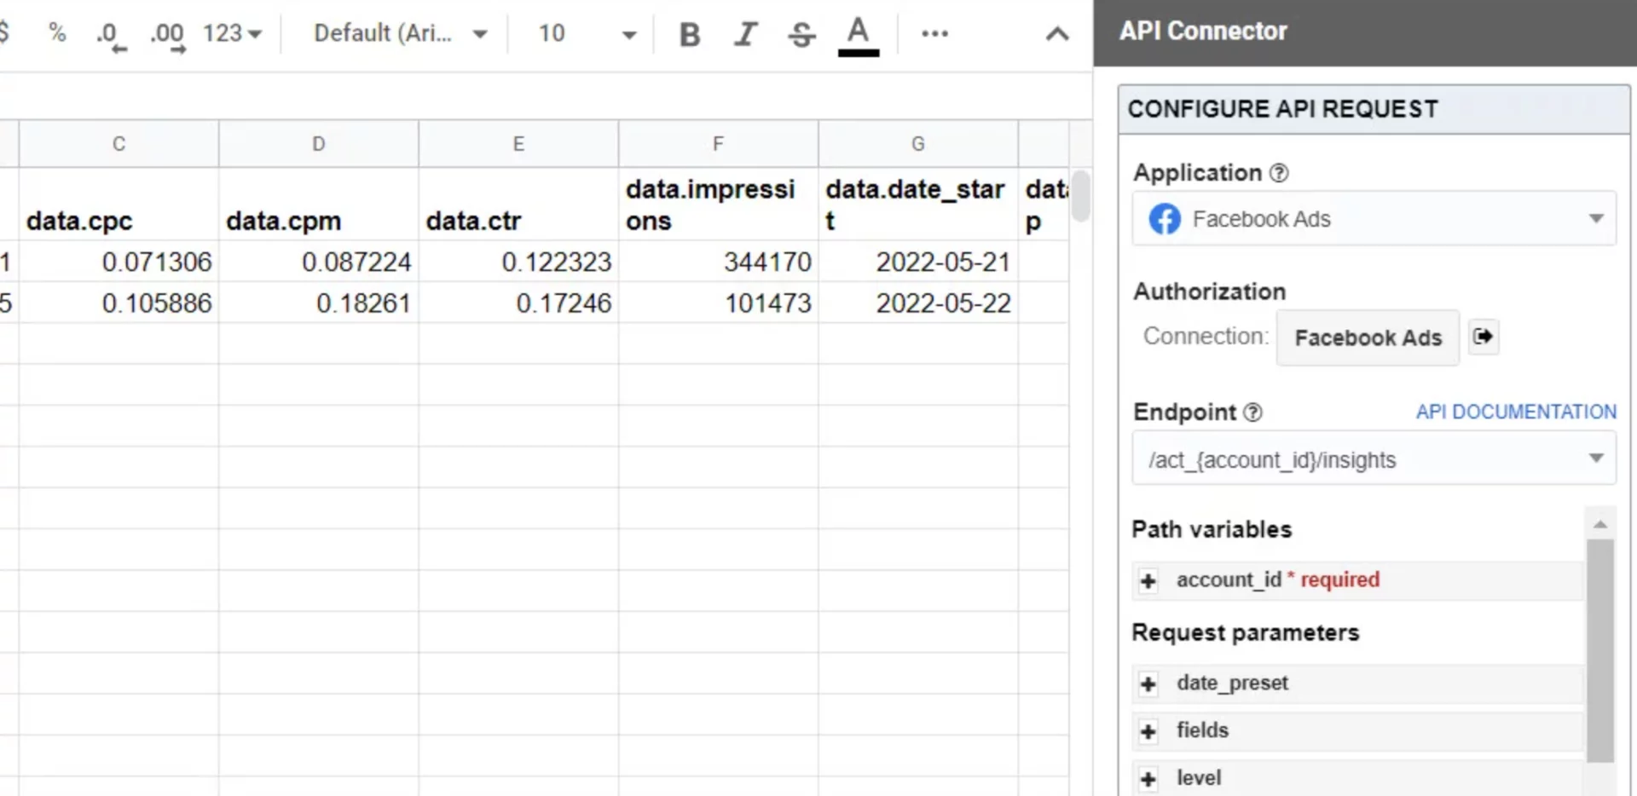
Task: Open the API DOCUMENTATION link
Action: [1516, 412]
